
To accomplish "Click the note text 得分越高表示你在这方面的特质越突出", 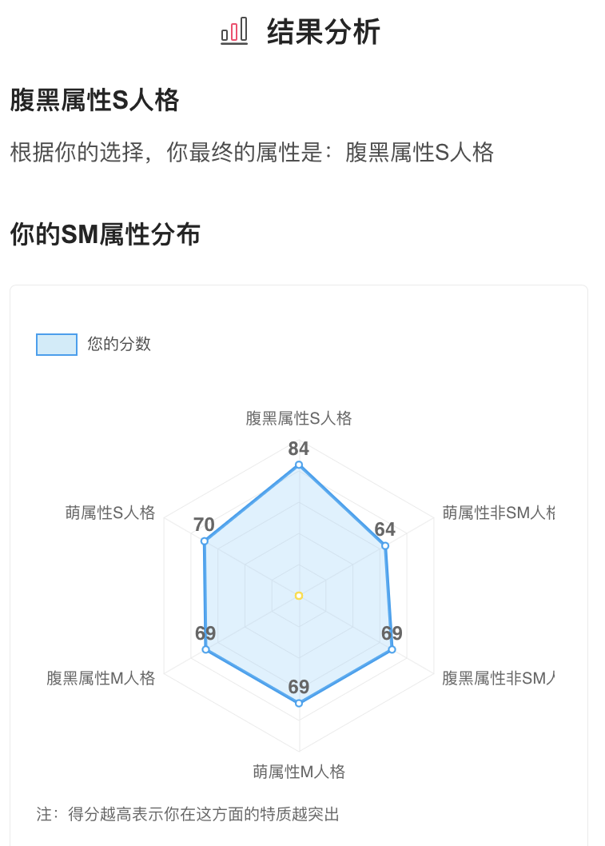I will 204,814.
